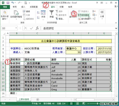This screenshot has width=119, height=106.
Task: Click 全部重新整理 (Refresh All) icon
Action: [x=16, y=13]
